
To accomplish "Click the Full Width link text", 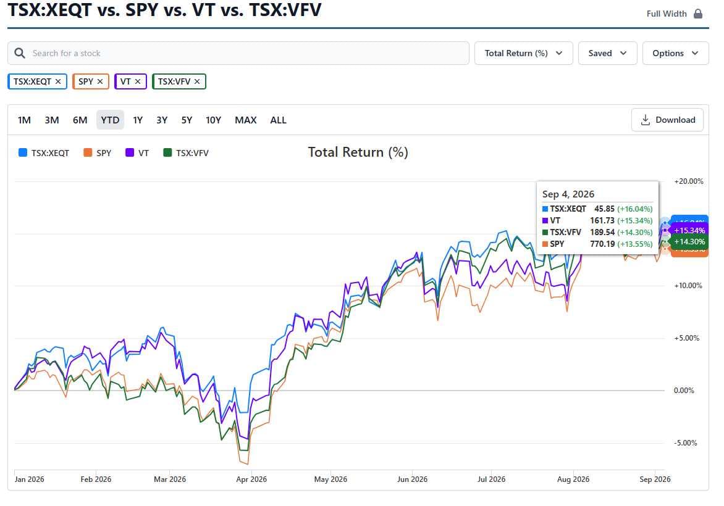I will (667, 14).
